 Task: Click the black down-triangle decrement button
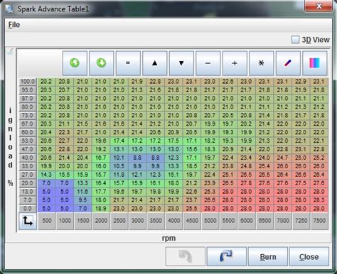181,63
